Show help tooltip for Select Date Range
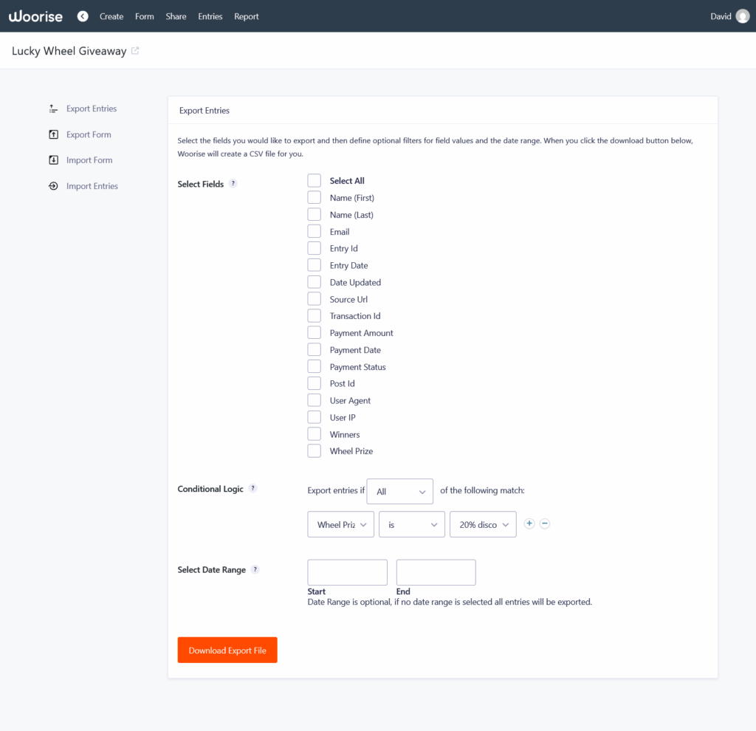The image size is (756, 731). [255, 569]
